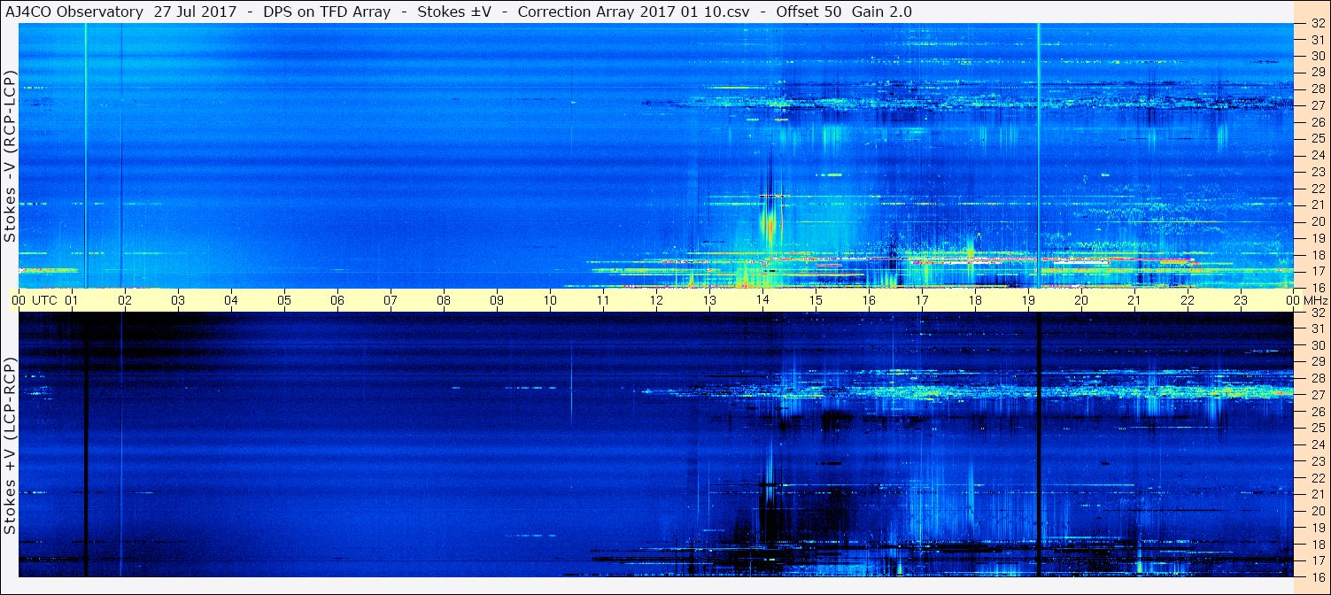This screenshot has height=595, width=1331.
Task: Select the 17 hour tick on time axis
Action: coord(922,300)
